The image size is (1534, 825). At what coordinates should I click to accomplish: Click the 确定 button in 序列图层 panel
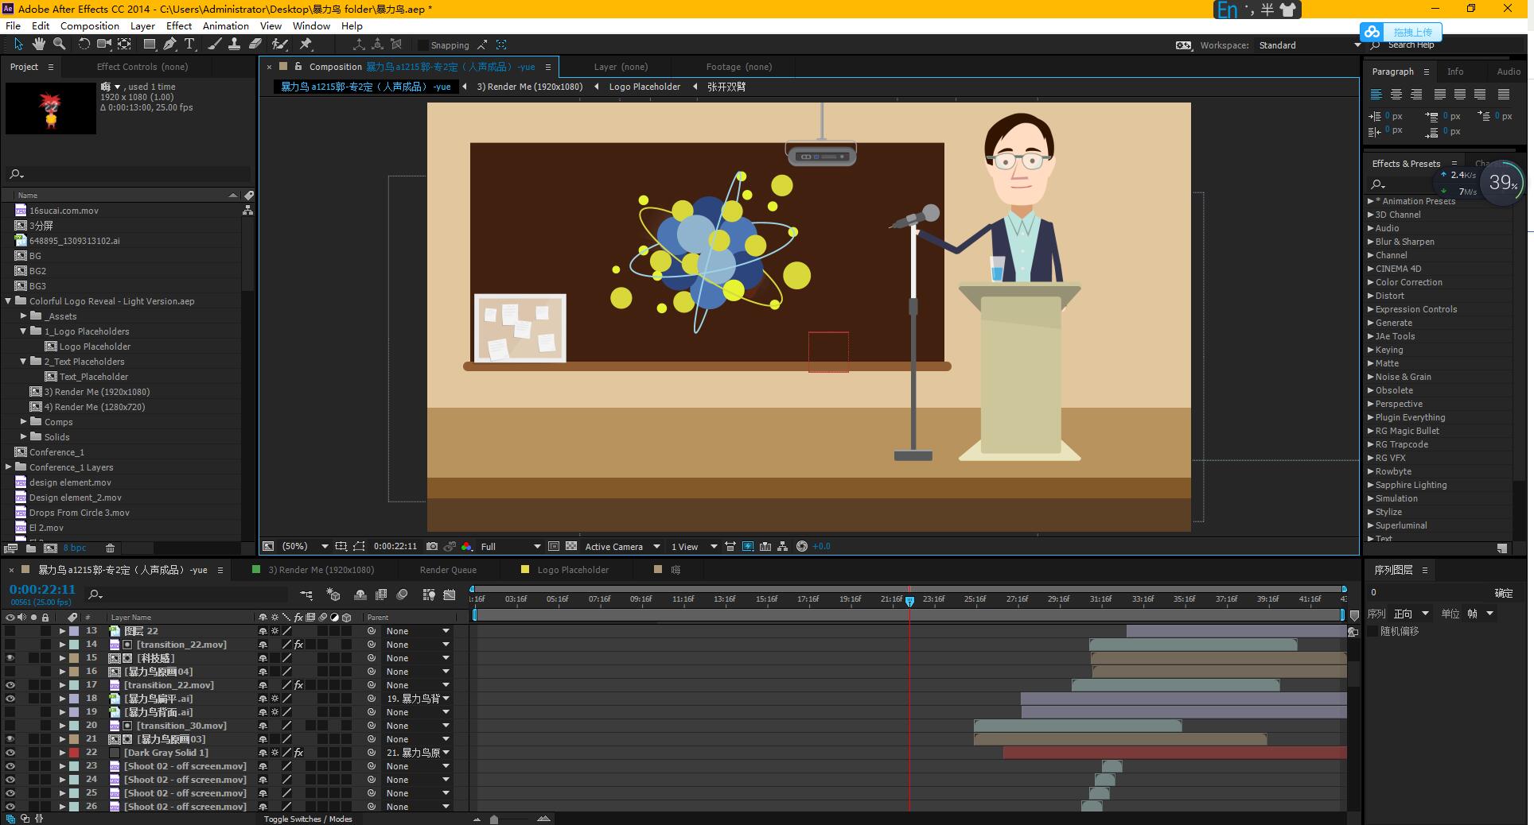click(1504, 593)
